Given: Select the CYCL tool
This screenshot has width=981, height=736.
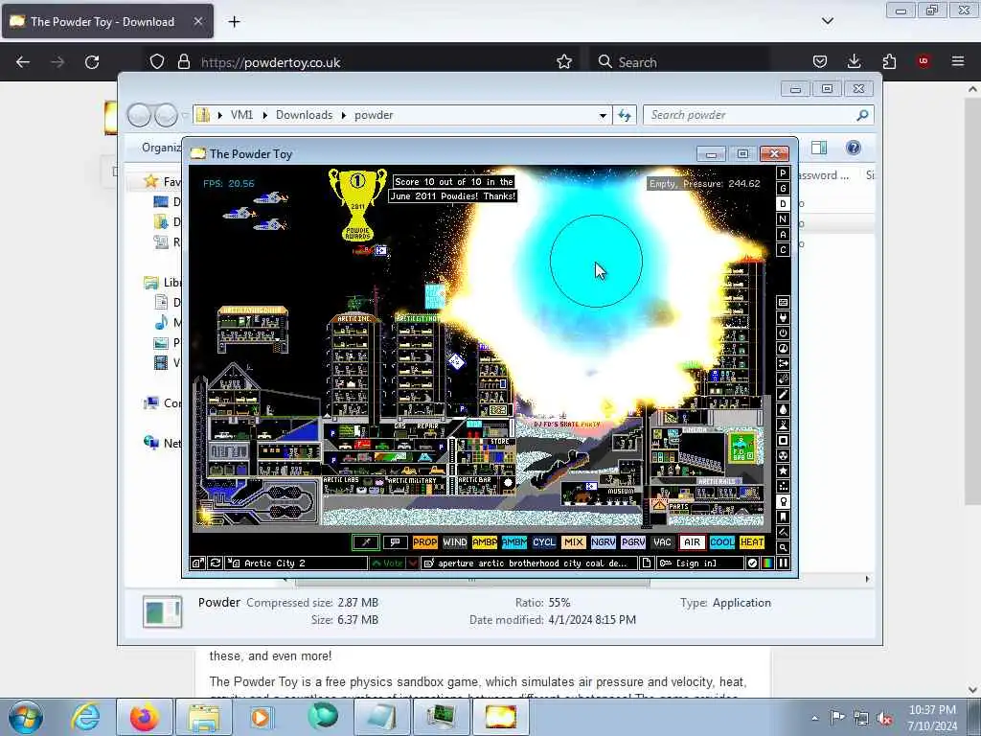Looking at the screenshot, I should [544, 542].
